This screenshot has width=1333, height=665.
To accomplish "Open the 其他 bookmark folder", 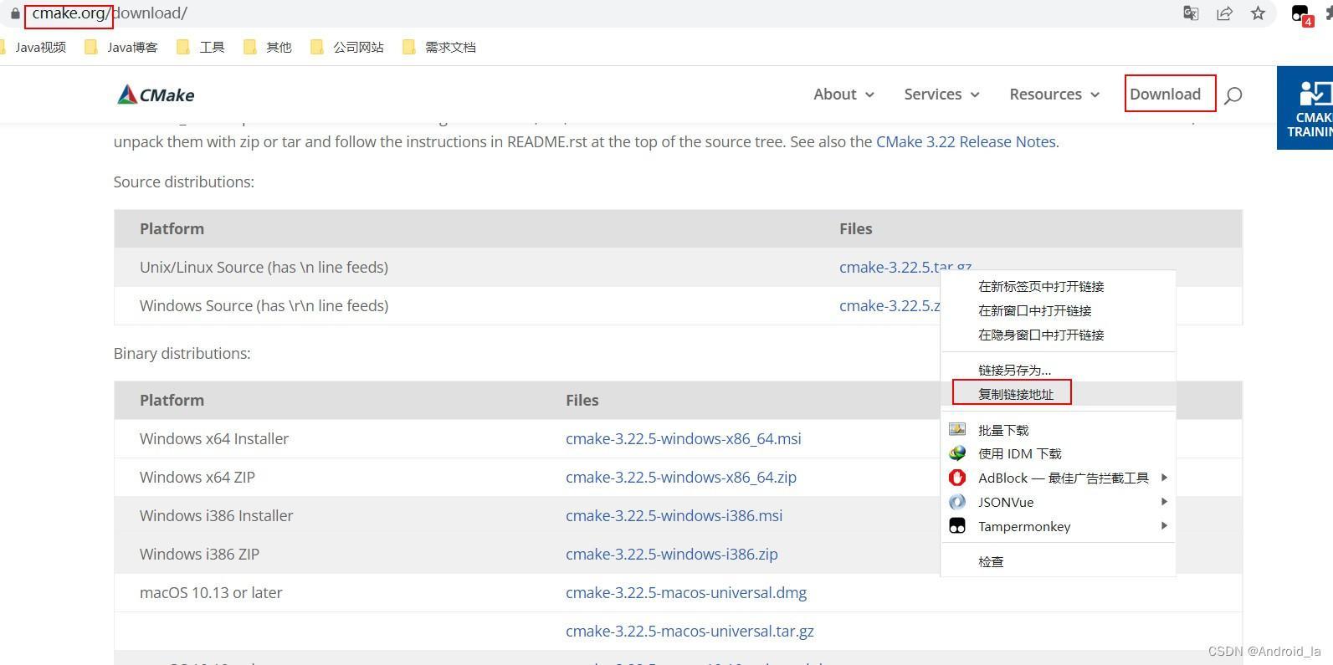I will coord(268,47).
